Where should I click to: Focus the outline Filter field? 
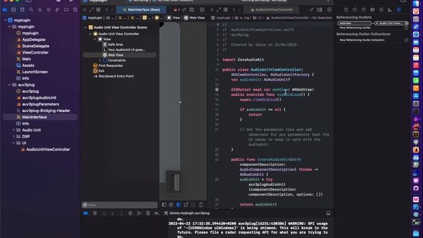(120, 205)
